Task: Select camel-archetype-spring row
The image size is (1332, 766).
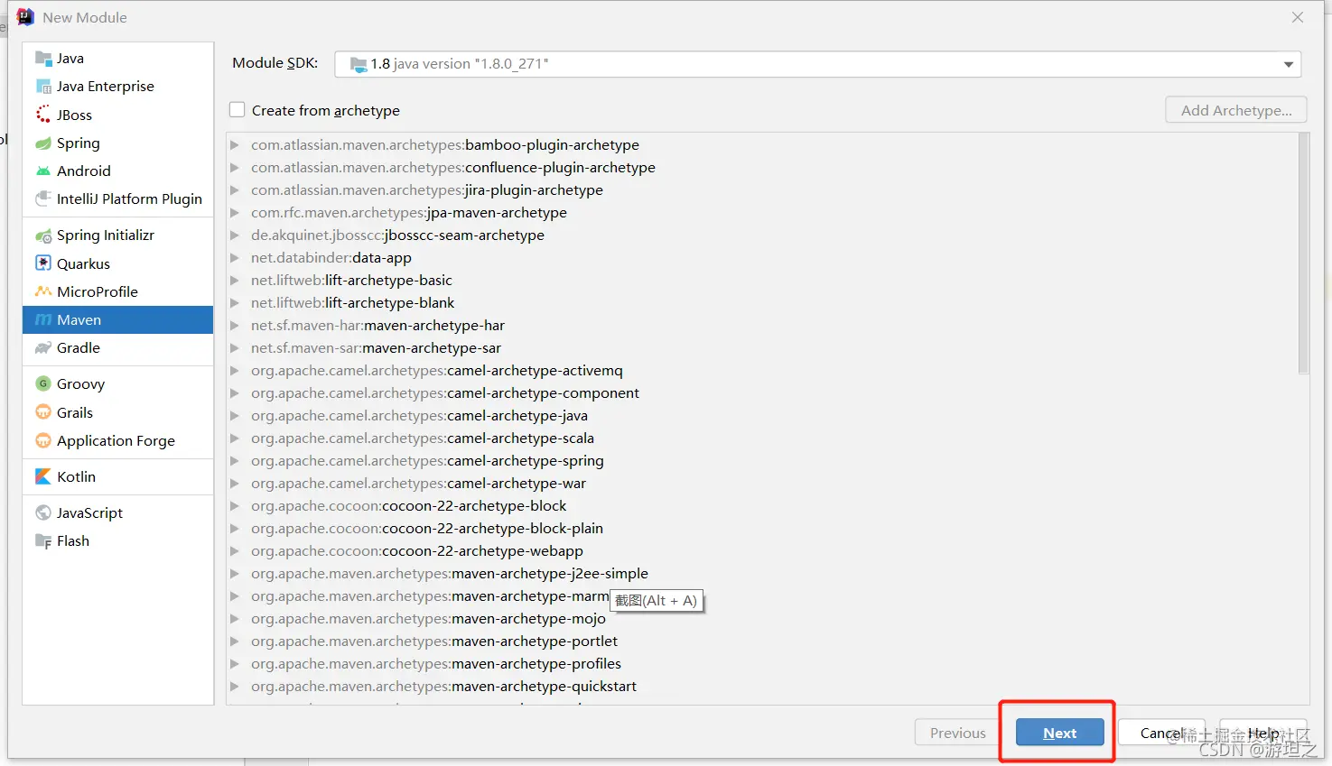Action: (x=763, y=461)
